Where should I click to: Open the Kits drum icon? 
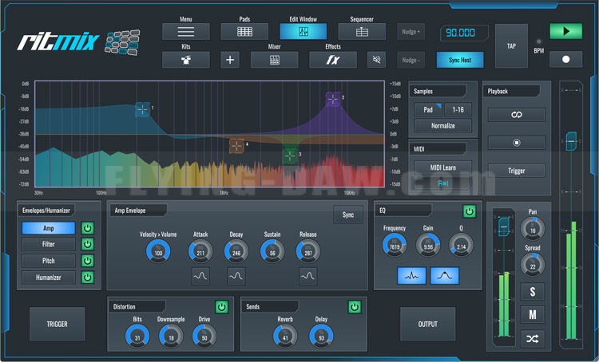tap(185, 60)
